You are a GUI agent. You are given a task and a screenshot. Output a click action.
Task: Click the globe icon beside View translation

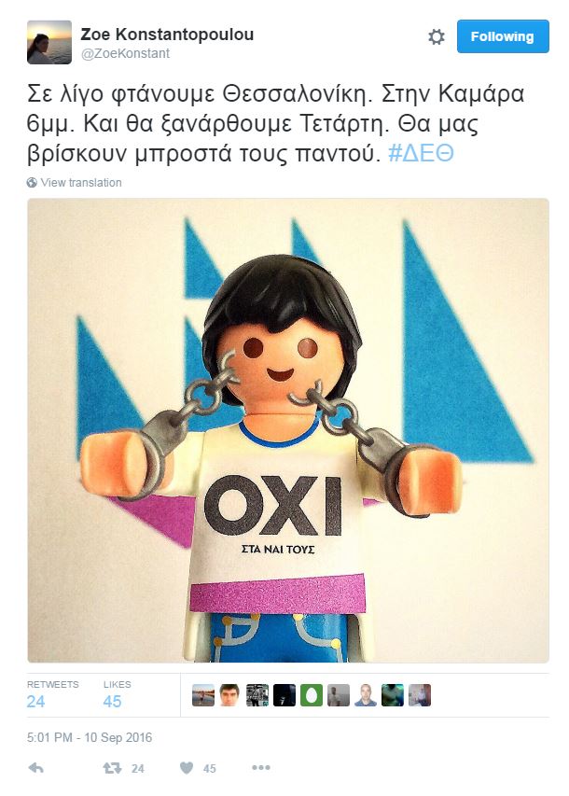[x=32, y=182]
